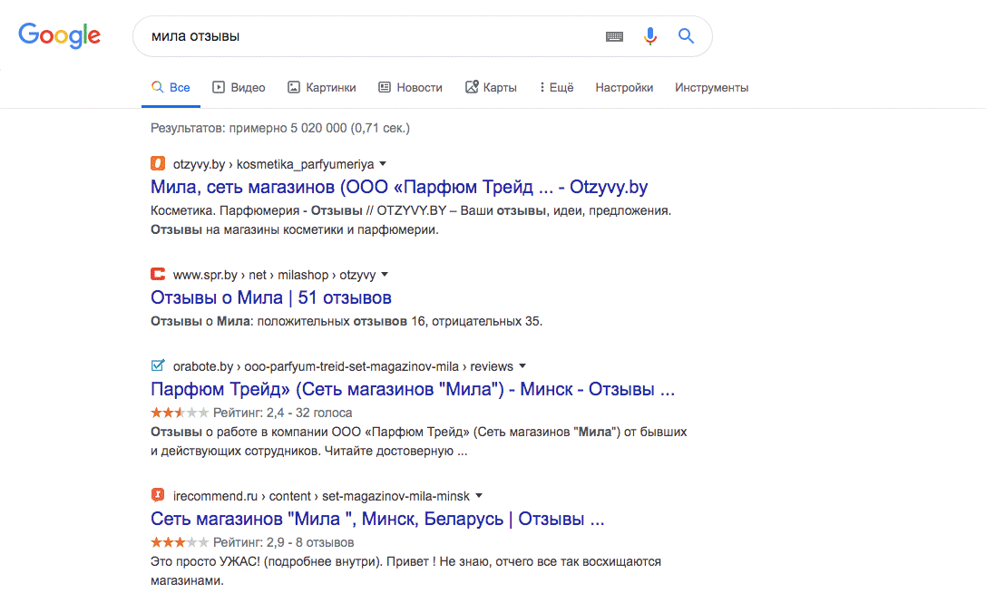Click the irecommend.ru favicon
Image resolution: width=986 pixels, height=613 pixels.
coord(158,495)
